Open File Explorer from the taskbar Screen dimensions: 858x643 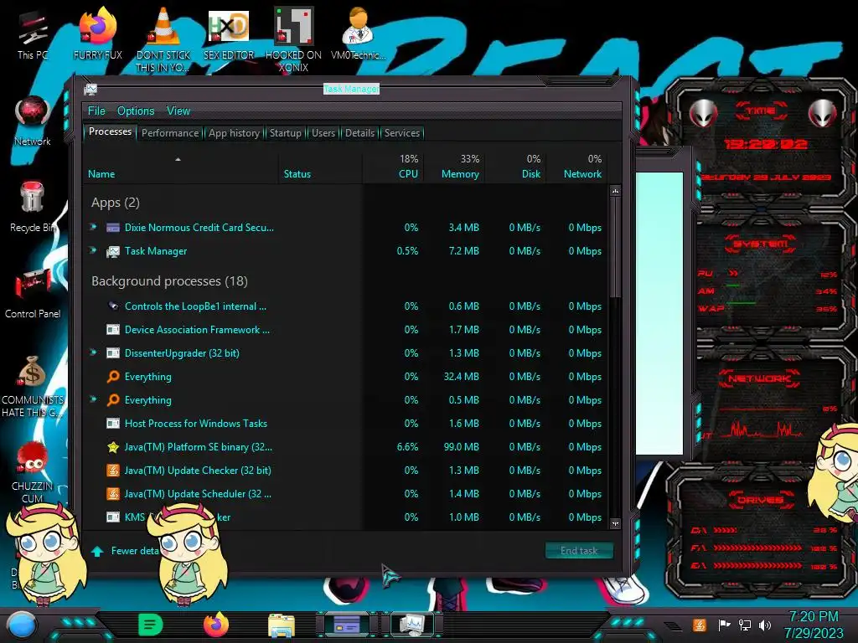tap(282, 625)
